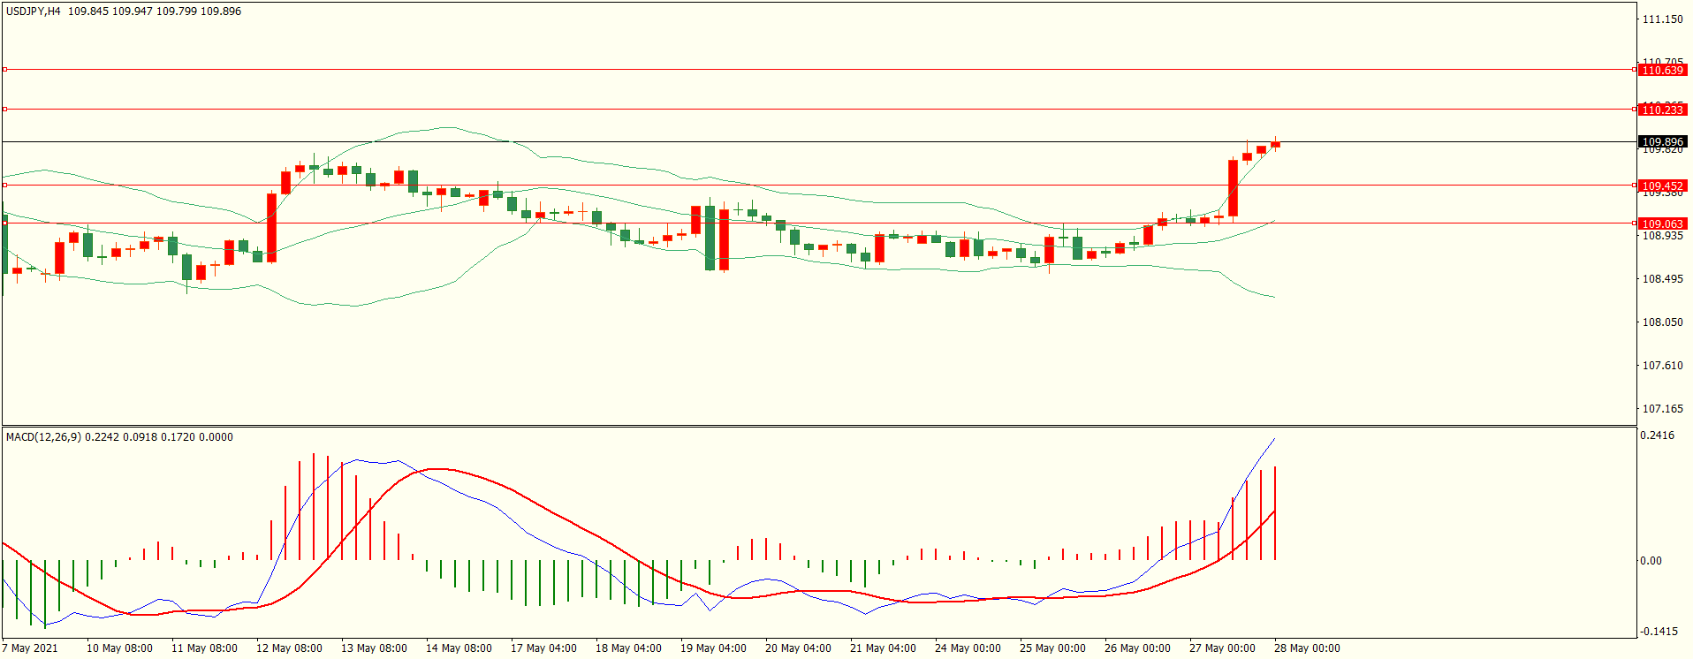Viewport: 1693px width, 659px height.
Task: Click the 111.150 price axis value
Action: click(x=1662, y=19)
